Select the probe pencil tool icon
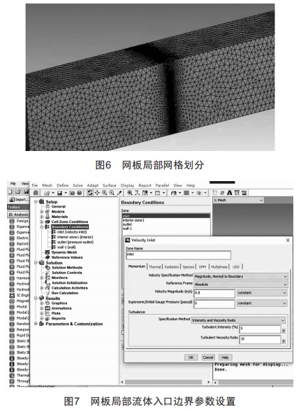Viewport: 301px width, 409px height. (x=119, y=193)
